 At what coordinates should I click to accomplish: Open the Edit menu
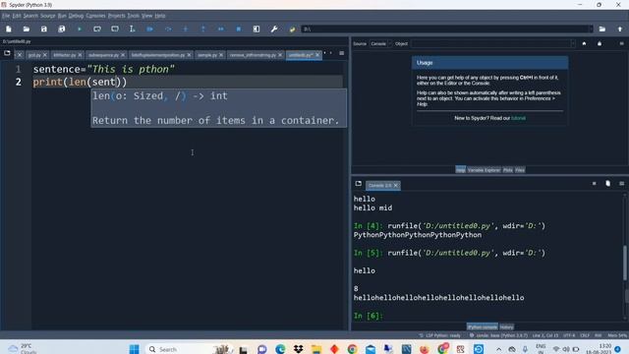(x=17, y=16)
